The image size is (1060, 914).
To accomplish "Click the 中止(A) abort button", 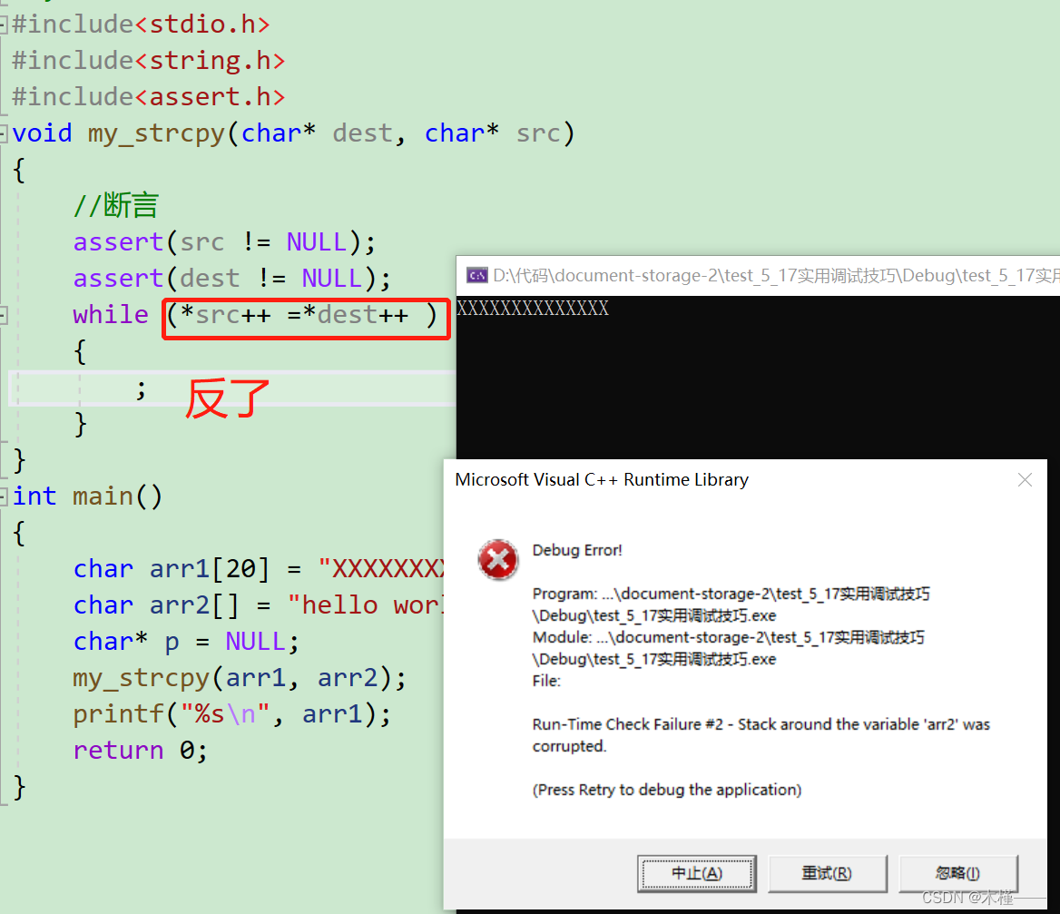I will (x=696, y=873).
